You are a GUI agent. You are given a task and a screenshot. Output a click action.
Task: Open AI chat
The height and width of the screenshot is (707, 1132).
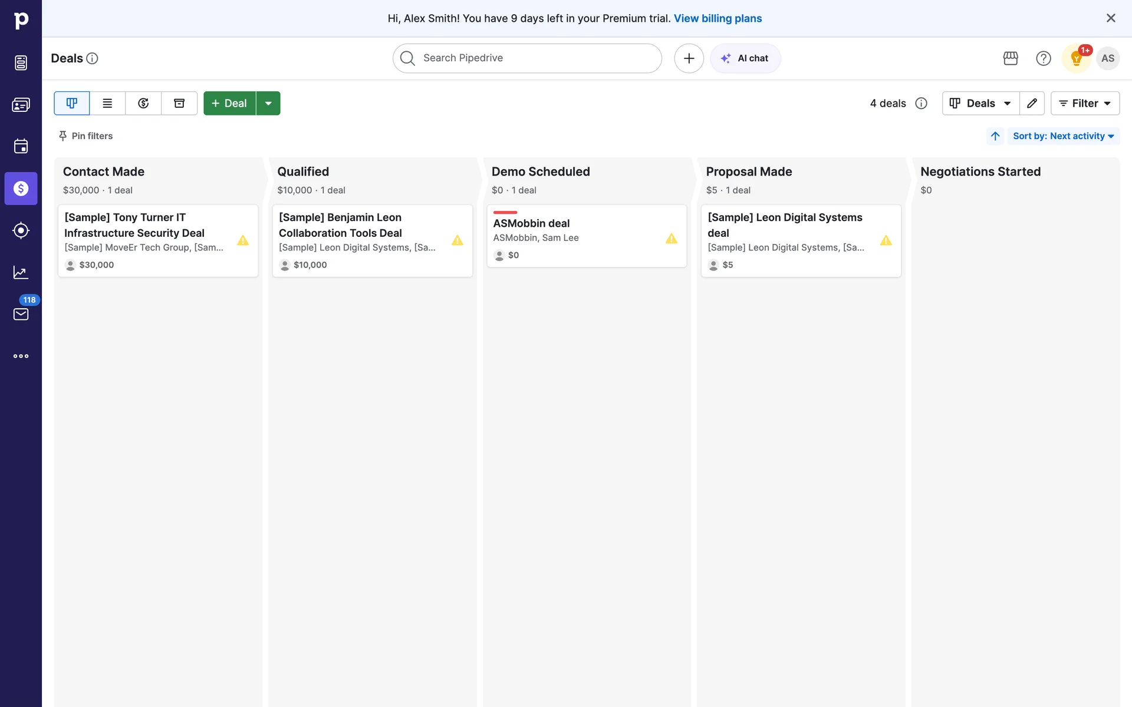click(745, 58)
